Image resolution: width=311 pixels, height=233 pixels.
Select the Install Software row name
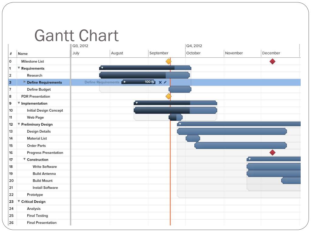[x=45, y=187]
